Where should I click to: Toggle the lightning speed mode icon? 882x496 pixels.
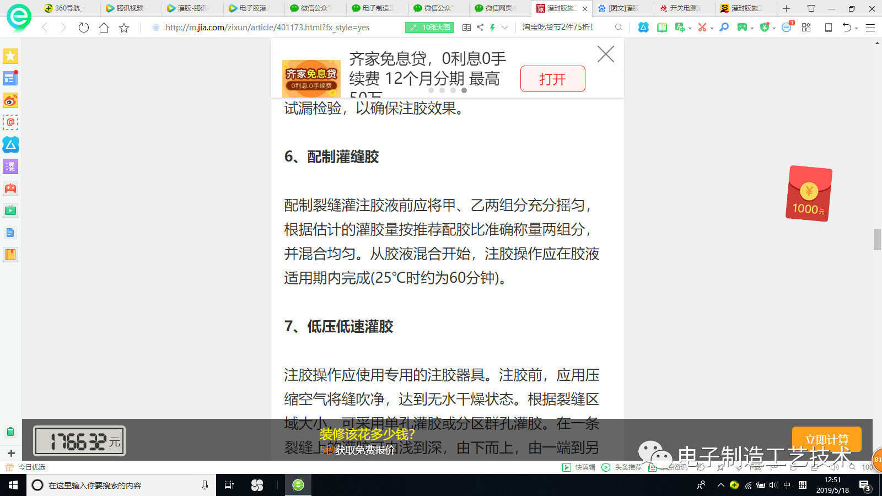tap(492, 28)
